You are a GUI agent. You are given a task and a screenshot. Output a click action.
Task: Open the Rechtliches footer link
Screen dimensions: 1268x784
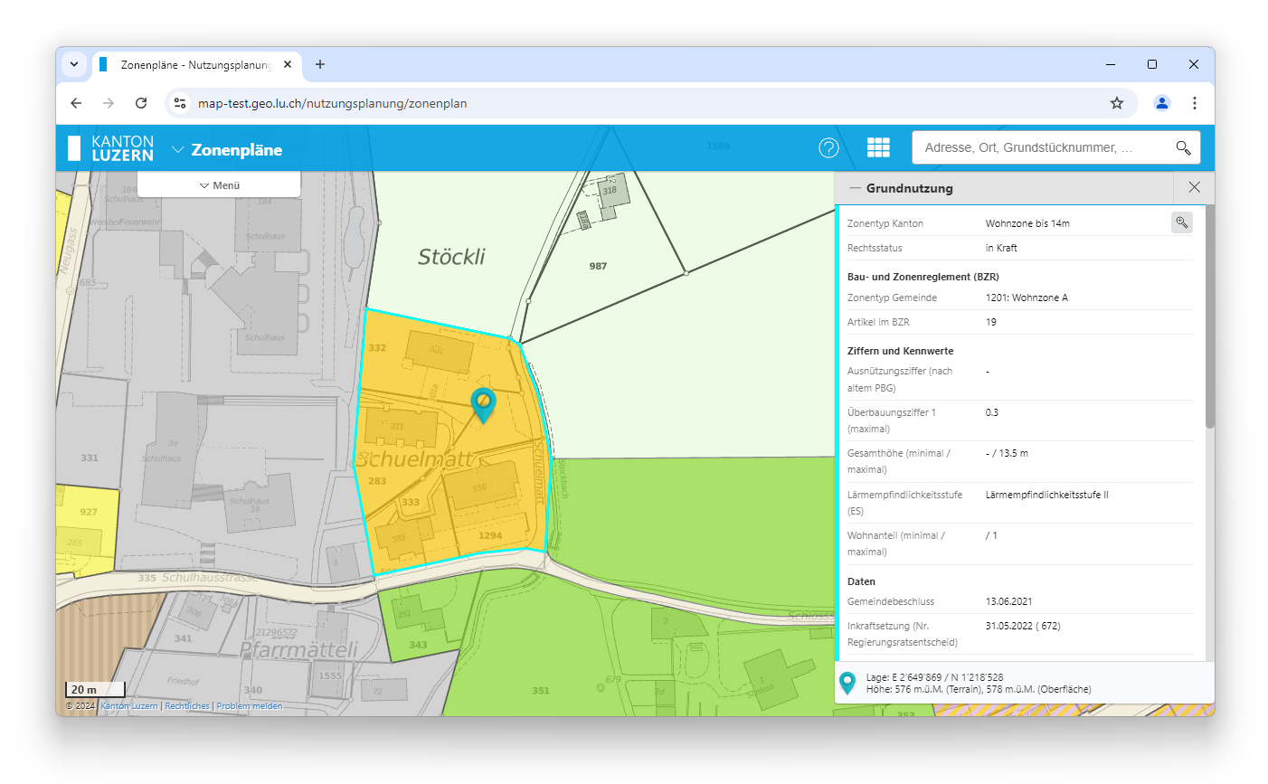187,706
